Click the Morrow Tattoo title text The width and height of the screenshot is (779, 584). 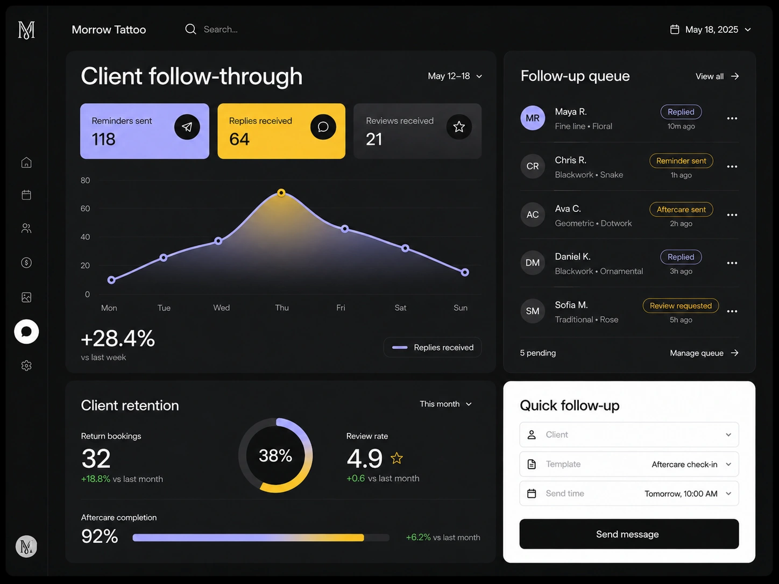[x=109, y=30]
